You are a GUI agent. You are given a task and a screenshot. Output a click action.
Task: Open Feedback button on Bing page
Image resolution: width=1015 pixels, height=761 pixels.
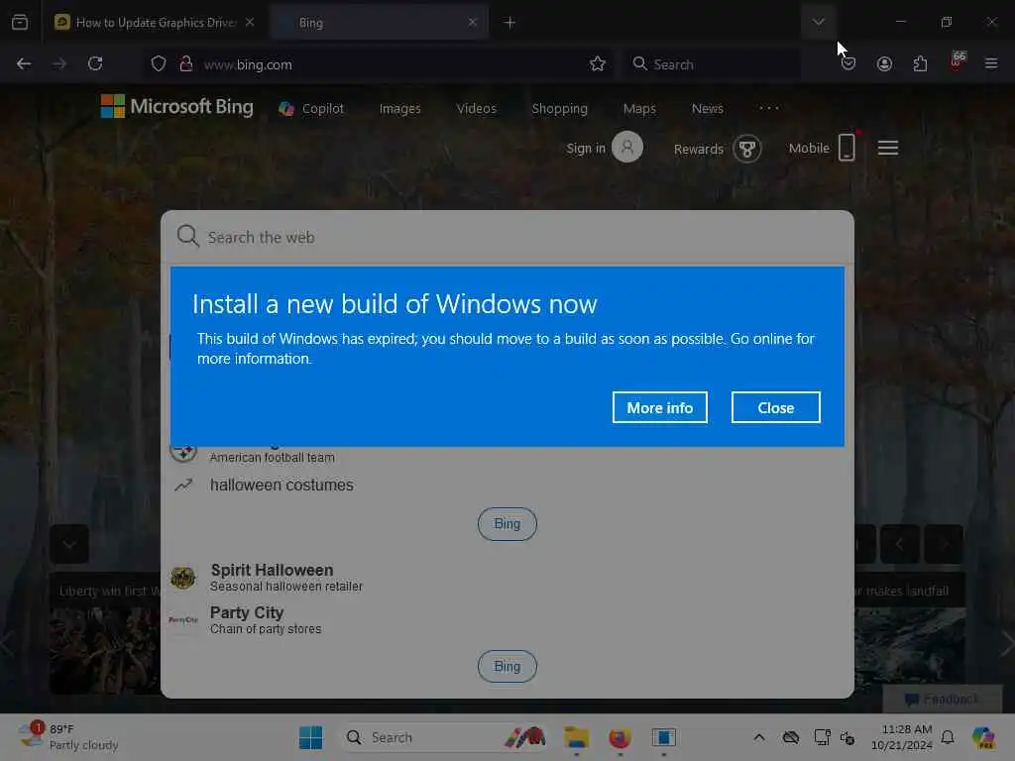[x=942, y=699]
